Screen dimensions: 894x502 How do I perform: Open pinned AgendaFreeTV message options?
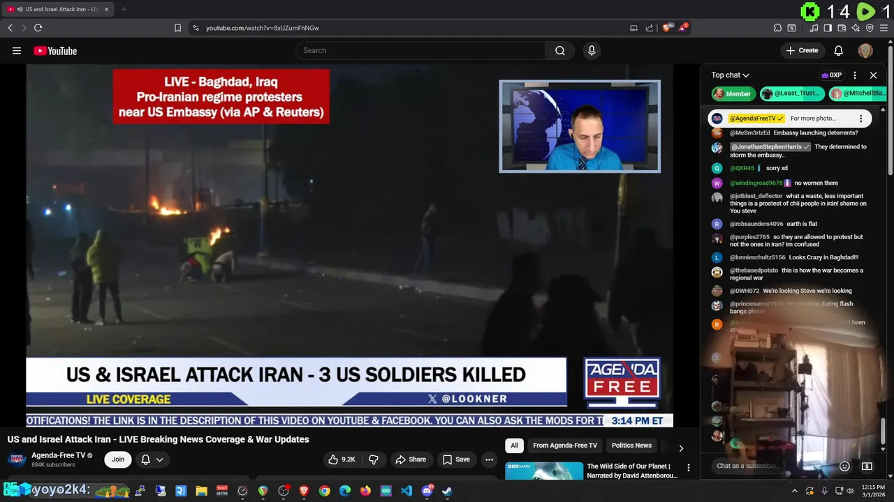pos(860,119)
